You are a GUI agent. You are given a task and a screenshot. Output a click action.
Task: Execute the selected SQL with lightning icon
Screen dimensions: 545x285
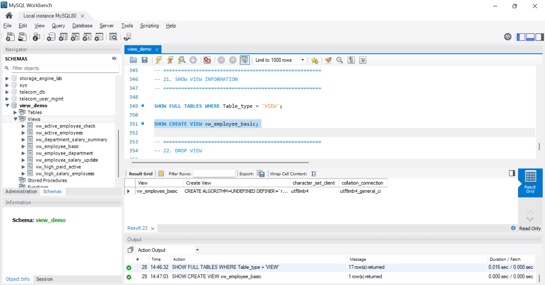[x=159, y=60]
